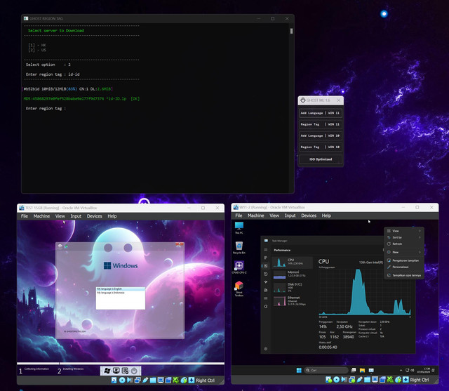Select My language is Indonesia in setup

point(121,293)
